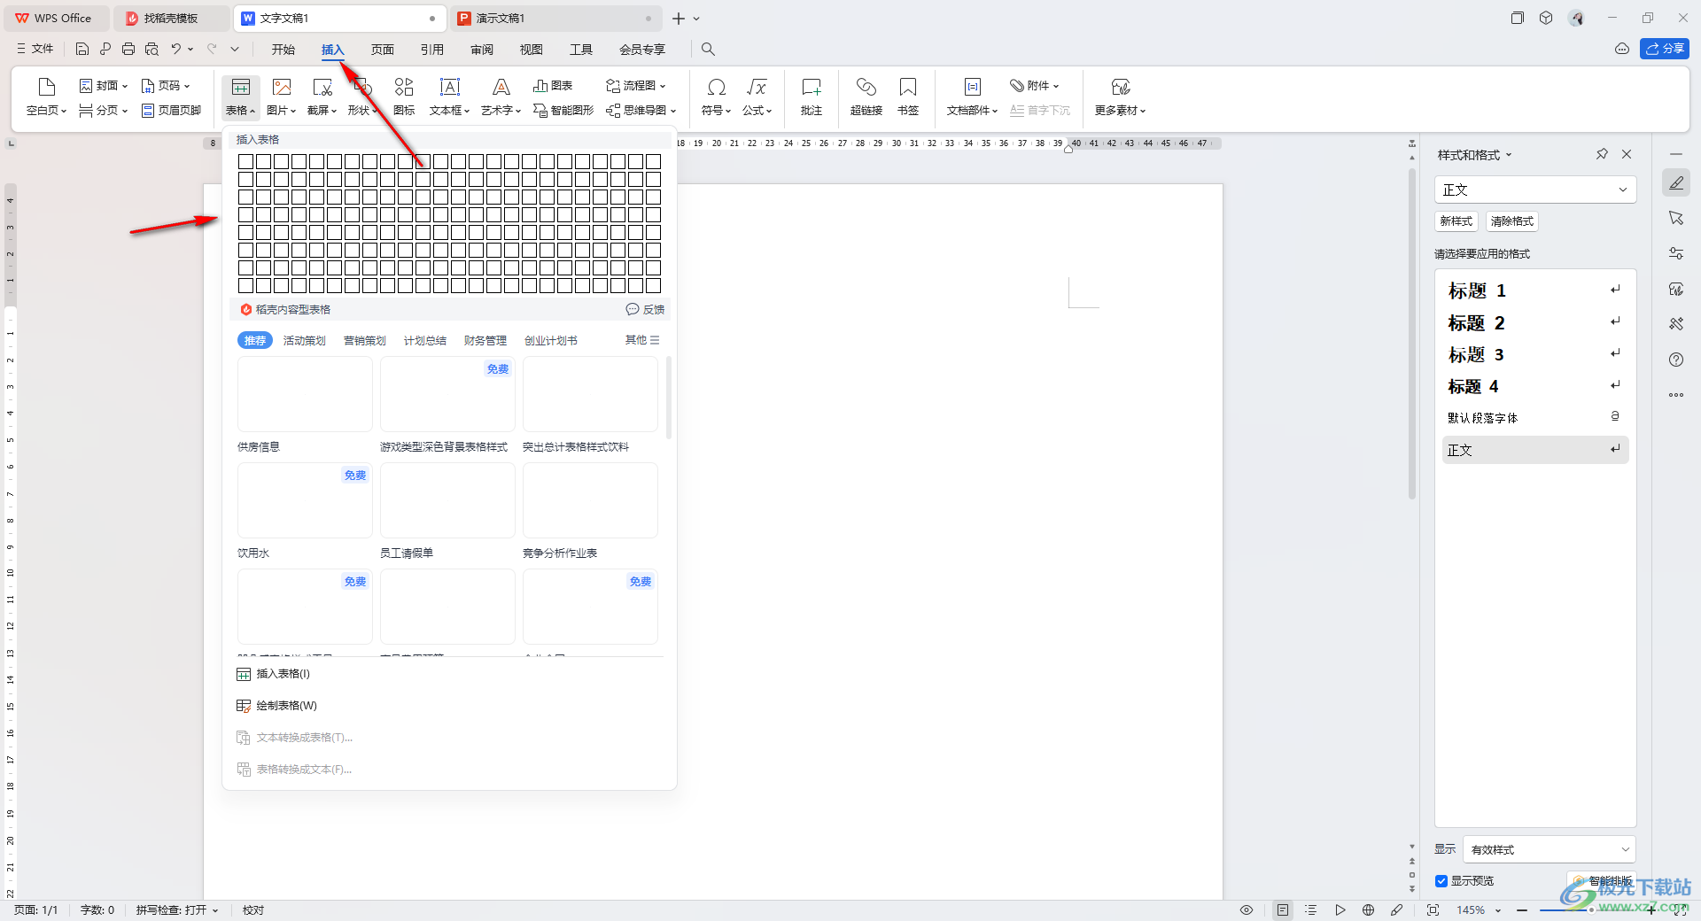Image resolution: width=1701 pixels, height=921 pixels.
Task: Close the Styles and Formatting pane
Action: click(1627, 154)
